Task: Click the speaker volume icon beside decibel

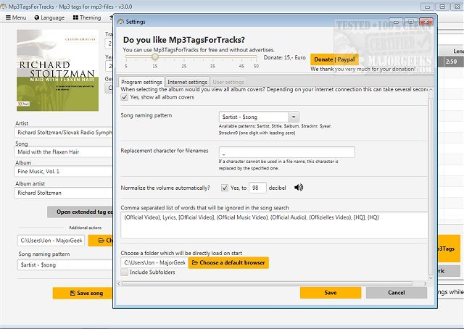Action: tap(299, 188)
